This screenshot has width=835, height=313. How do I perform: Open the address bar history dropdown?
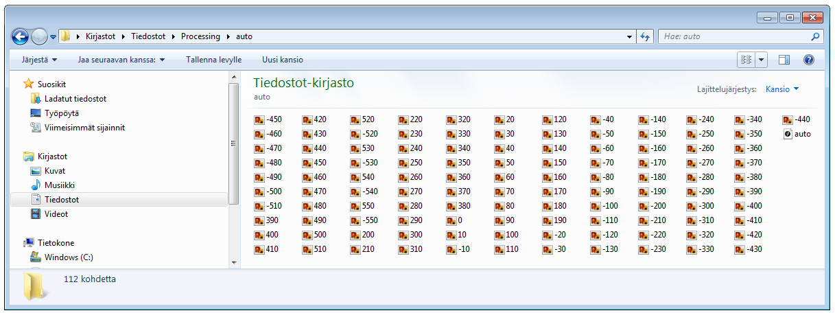(630, 36)
